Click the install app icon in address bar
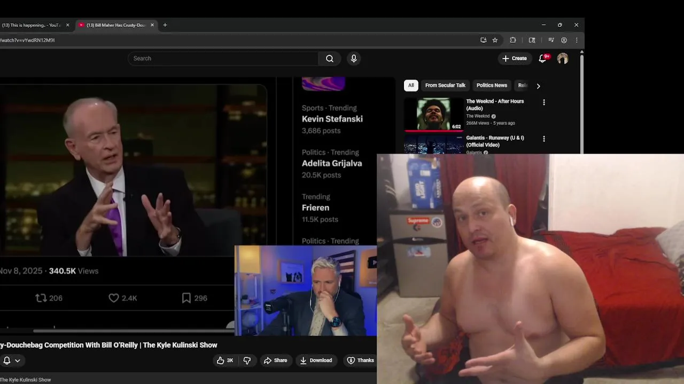Image resolution: width=684 pixels, height=384 pixels. coord(484,40)
